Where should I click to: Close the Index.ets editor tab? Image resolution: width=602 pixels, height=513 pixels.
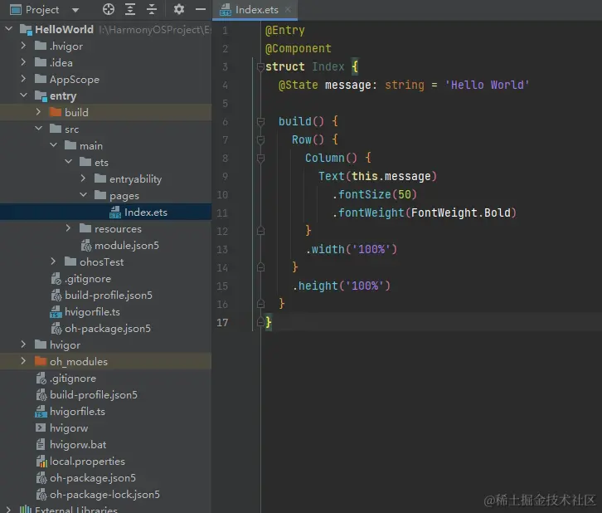(288, 10)
